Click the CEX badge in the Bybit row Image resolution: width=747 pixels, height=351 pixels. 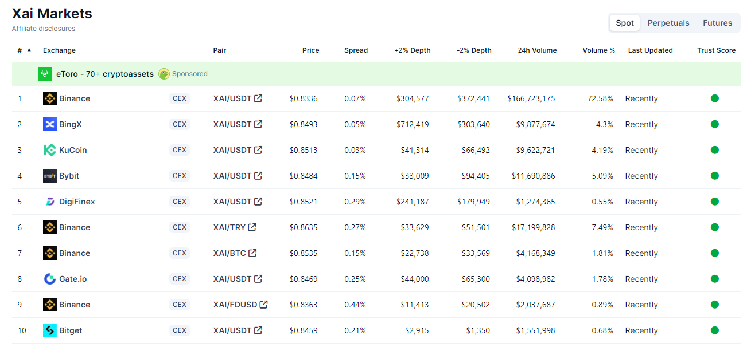tap(180, 176)
